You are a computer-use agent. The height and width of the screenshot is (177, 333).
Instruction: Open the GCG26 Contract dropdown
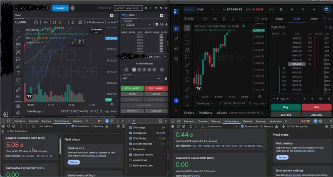click(137, 25)
